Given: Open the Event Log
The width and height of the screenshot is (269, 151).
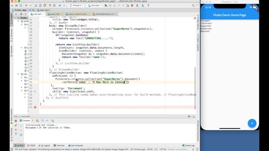Looking at the screenshot, I should tap(188, 146).
